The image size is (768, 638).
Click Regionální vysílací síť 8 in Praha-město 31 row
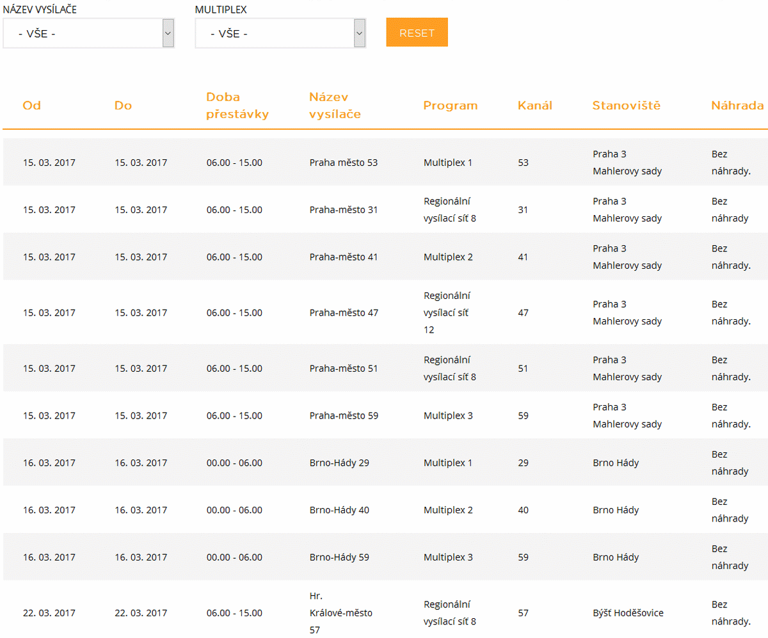[450, 210]
